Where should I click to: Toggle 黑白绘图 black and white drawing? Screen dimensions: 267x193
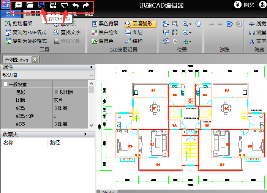pyautogui.click(x=105, y=32)
